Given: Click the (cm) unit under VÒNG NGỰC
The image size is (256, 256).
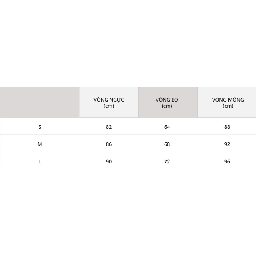Looking at the screenshot, I should pos(109,106).
